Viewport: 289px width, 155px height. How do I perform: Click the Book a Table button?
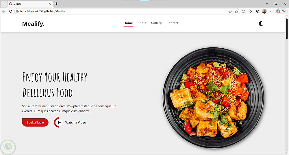point(35,122)
